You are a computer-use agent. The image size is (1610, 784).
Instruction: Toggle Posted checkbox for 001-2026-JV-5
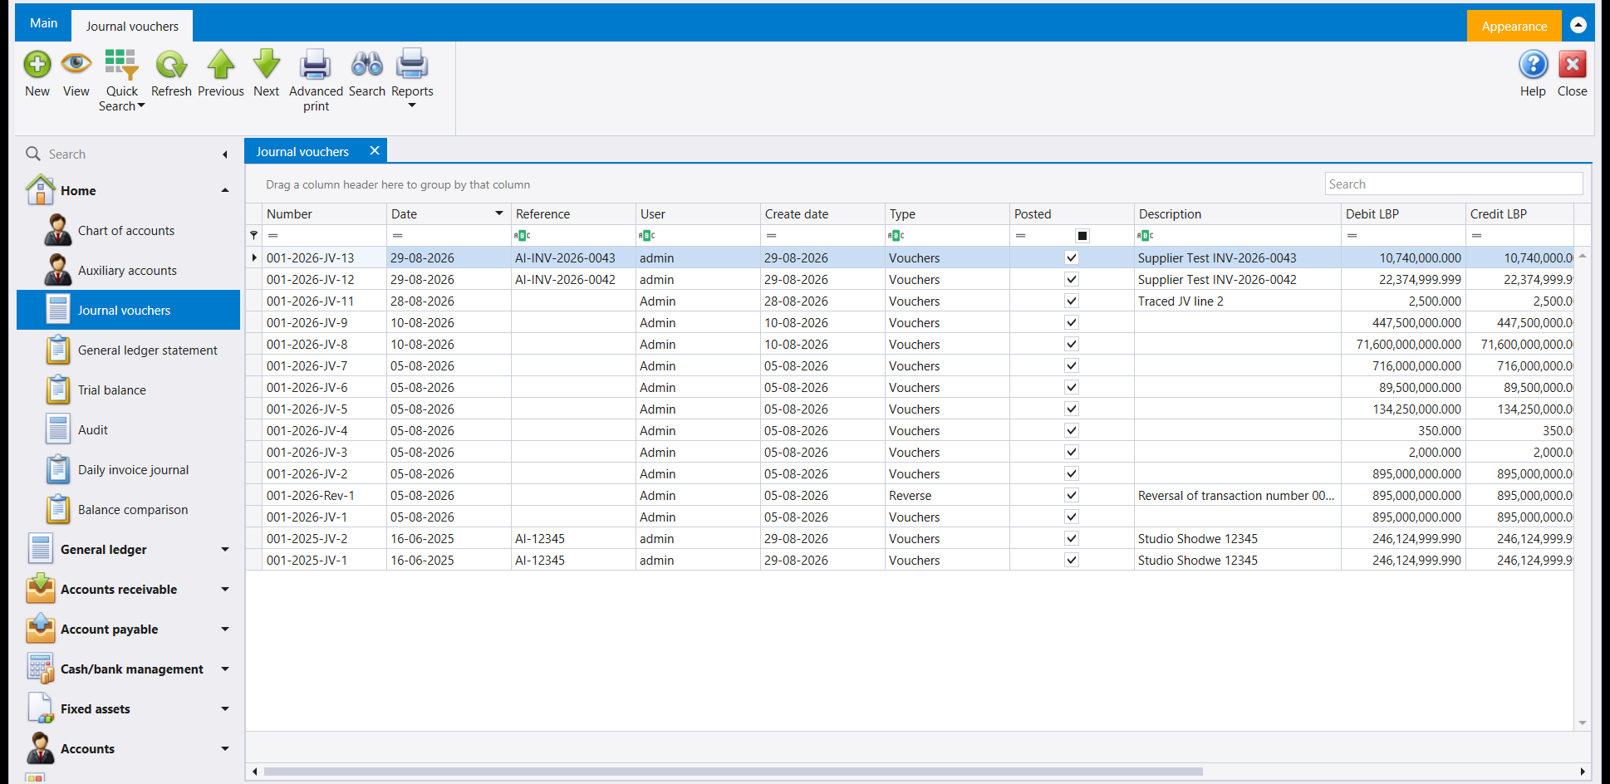point(1072,409)
